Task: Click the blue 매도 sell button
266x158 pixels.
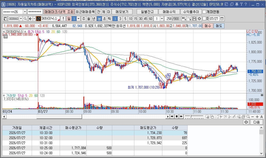Action: click(x=219, y=26)
